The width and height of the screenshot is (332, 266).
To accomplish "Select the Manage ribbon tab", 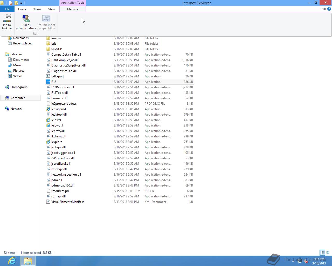I will [73, 9].
